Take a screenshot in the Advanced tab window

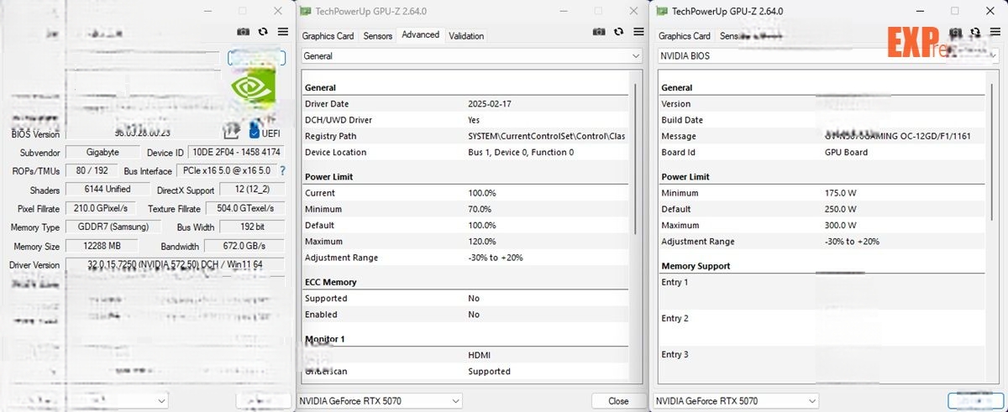tap(599, 32)
